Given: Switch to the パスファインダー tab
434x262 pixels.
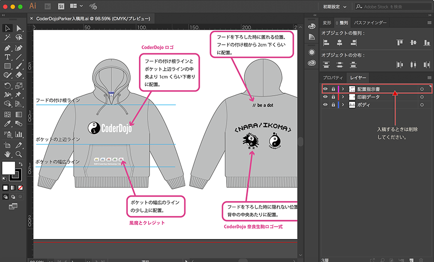Looking at the screenshot, I should [370, 23].
